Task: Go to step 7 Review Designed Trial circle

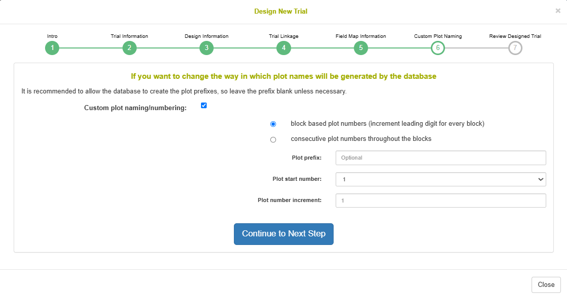Action: [515, 48]
